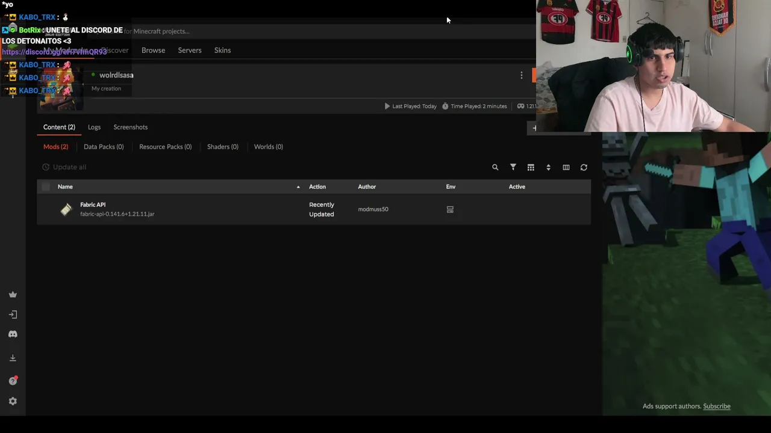This screenshot has width=771, height=433.
Task: Click the Author column header
Action: tap(367, 187)
